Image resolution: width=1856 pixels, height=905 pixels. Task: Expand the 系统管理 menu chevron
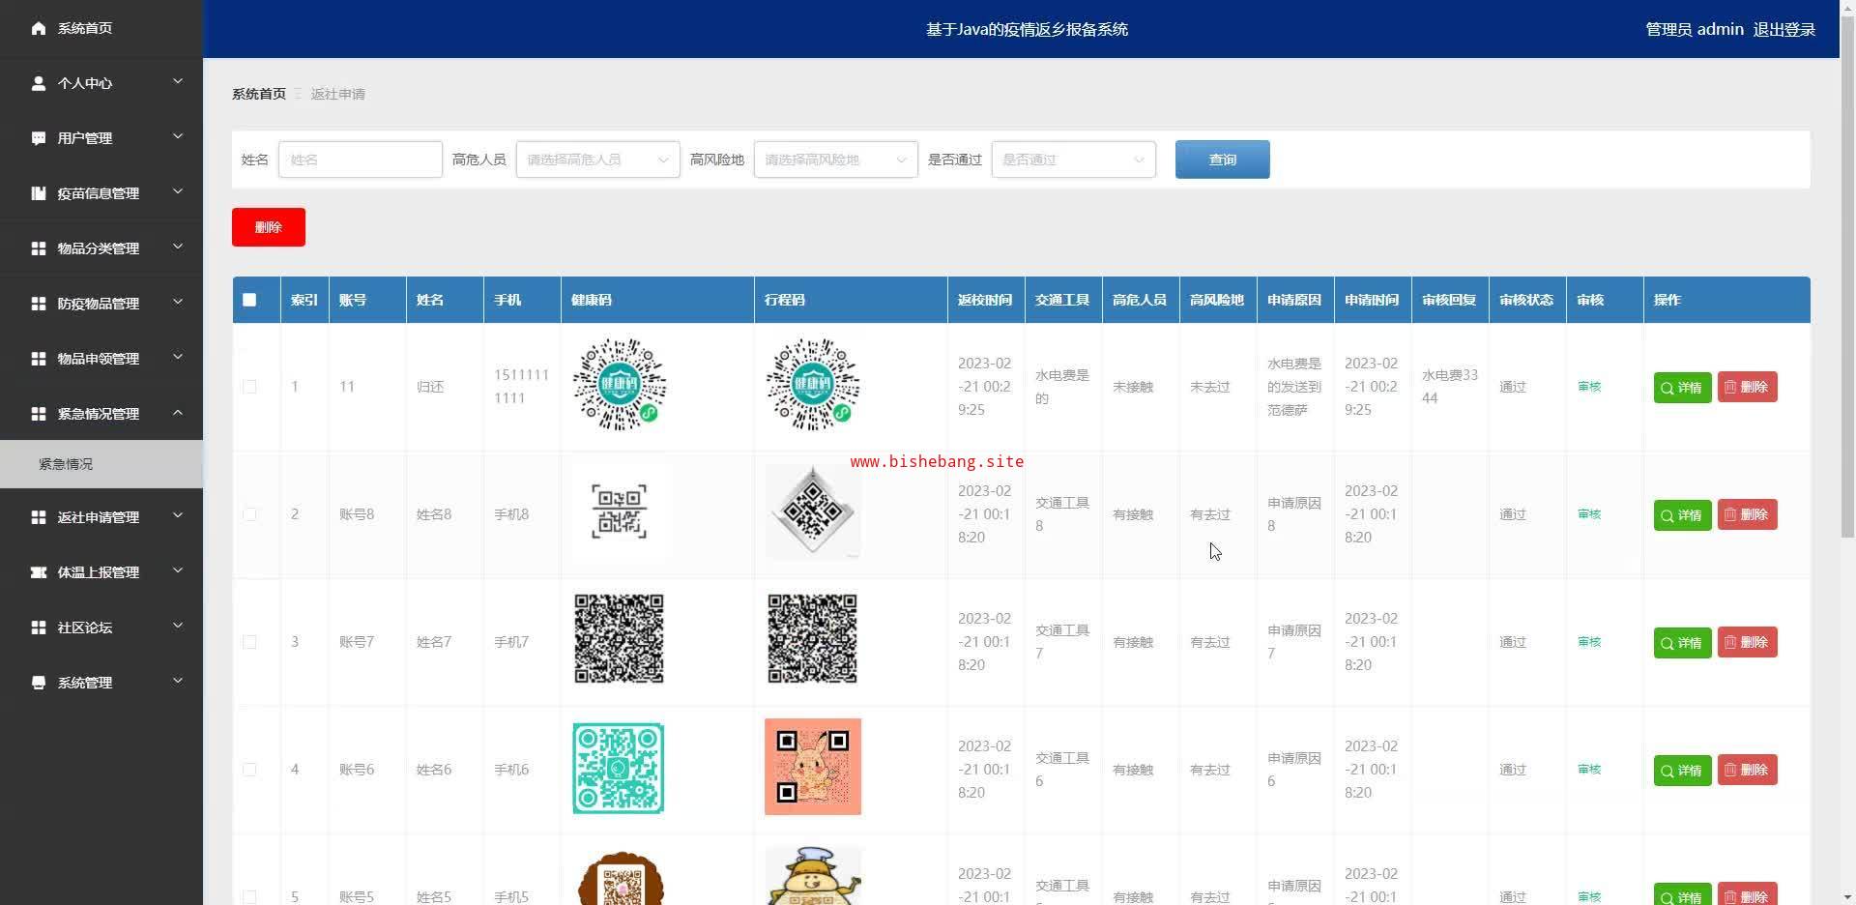pyautogui.click(x=178, y=682)
